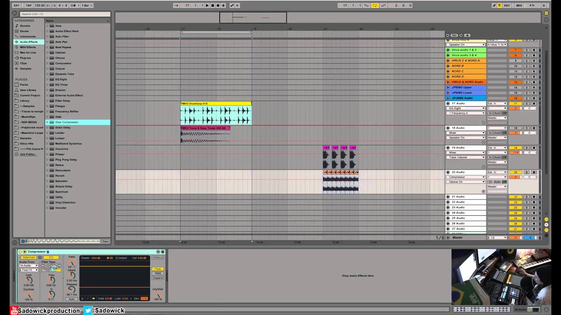Toggle sidechain EQ button on Compressor
Viewport: 561px width, 315px height.
(51, 257)
